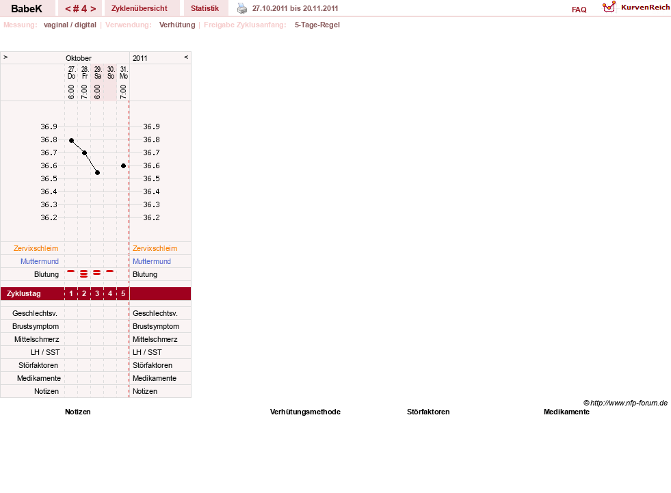Click the printer icon
This screenshot has width=671, height=493.
pos(242,8)
